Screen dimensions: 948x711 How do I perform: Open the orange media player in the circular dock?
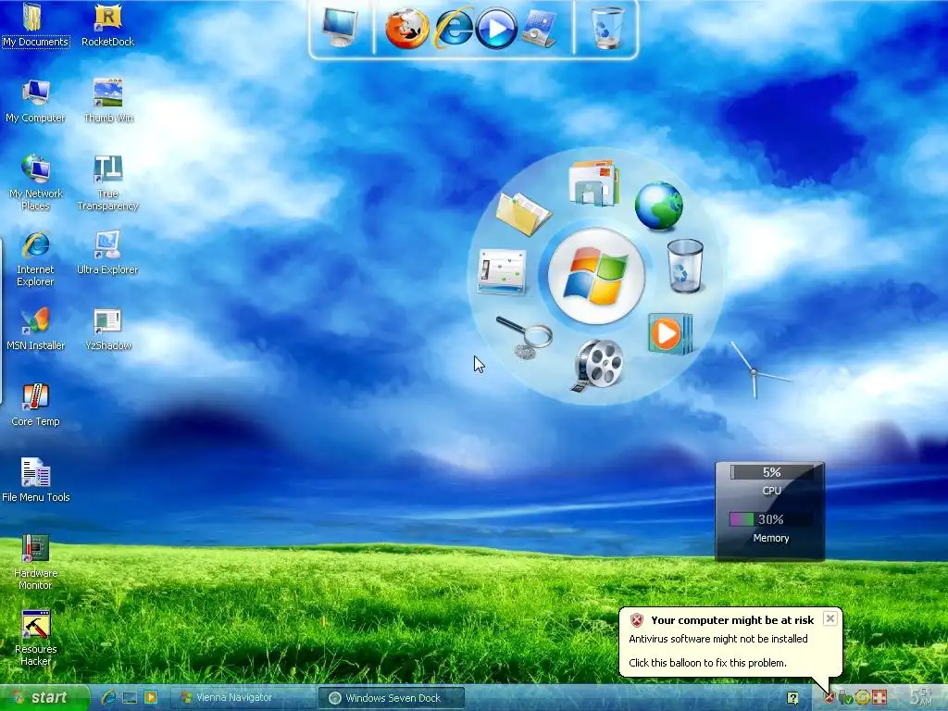point(670,333)
